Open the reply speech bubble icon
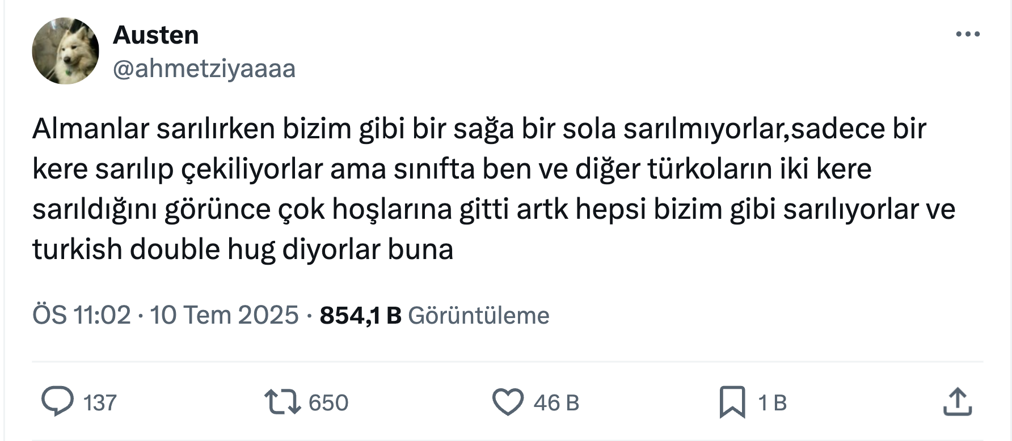 pos(57,402)
